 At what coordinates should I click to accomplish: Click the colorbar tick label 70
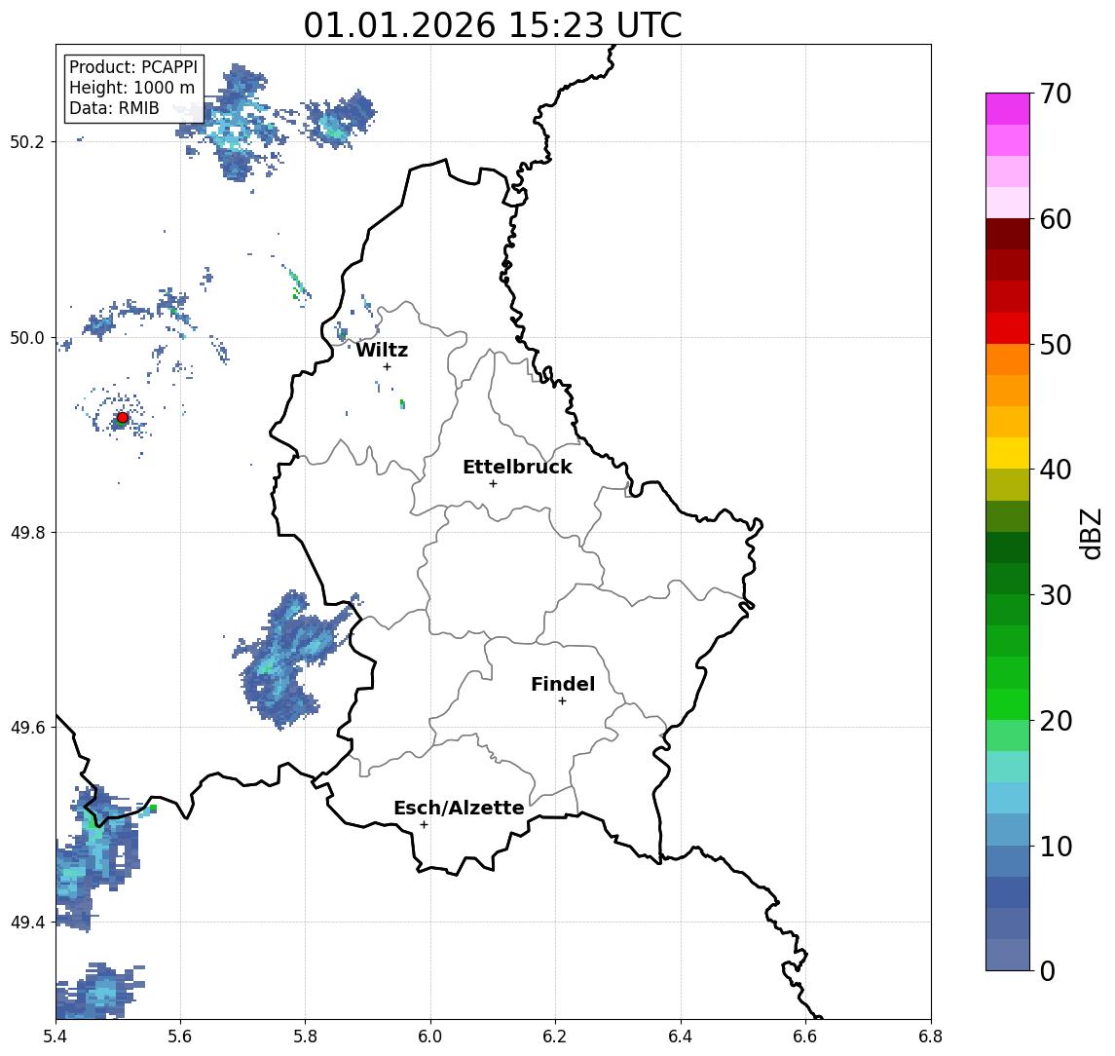1056,94
